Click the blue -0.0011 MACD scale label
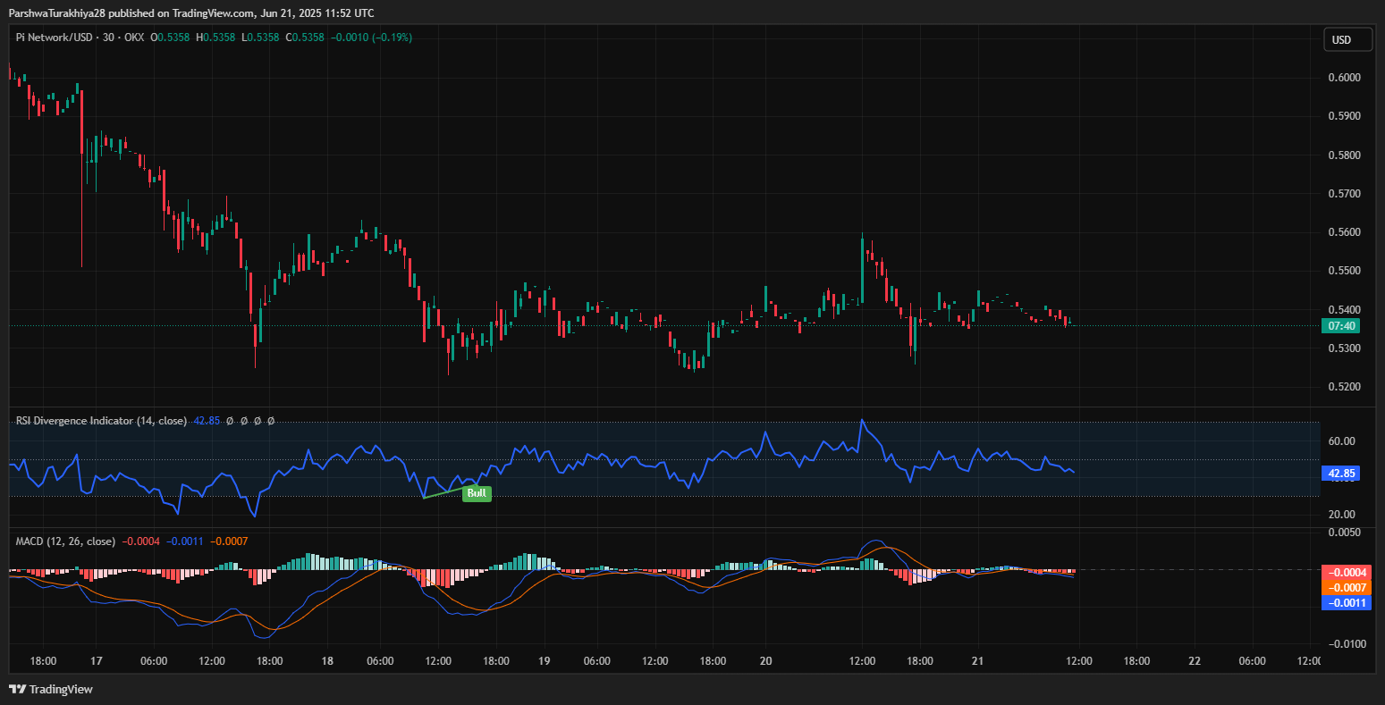The height and width of the screenshot is (705, 1385). click(x=1347, y=602)
